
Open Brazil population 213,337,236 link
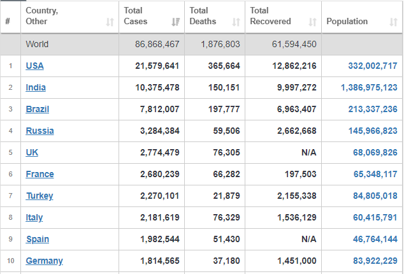pos(373,109)
